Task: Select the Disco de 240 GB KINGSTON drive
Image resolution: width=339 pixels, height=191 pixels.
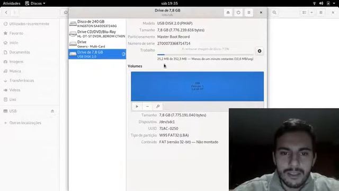Action: [97, 23]
